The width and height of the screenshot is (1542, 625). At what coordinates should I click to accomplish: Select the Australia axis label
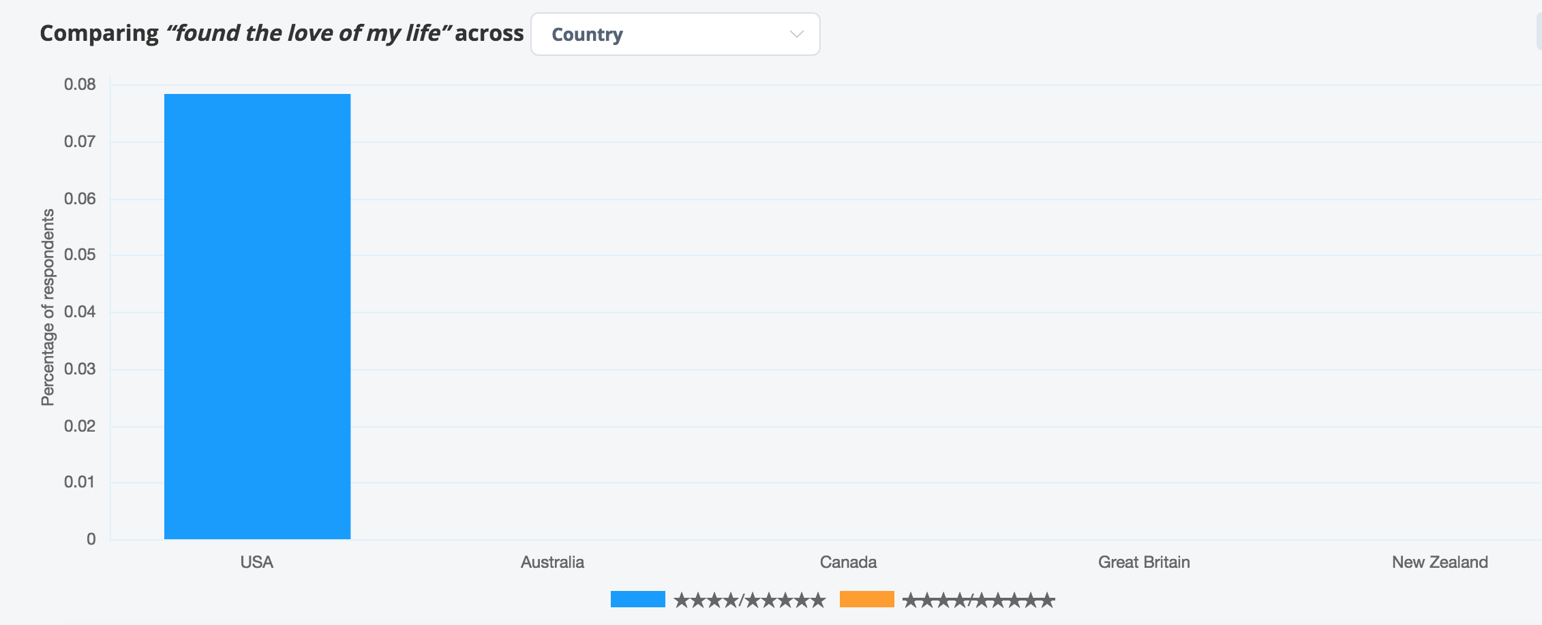coord(552,562)
